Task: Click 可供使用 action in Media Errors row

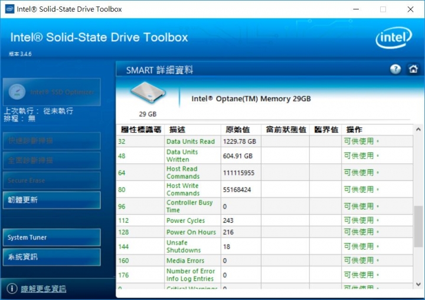Action: click(x=361, y=260)
